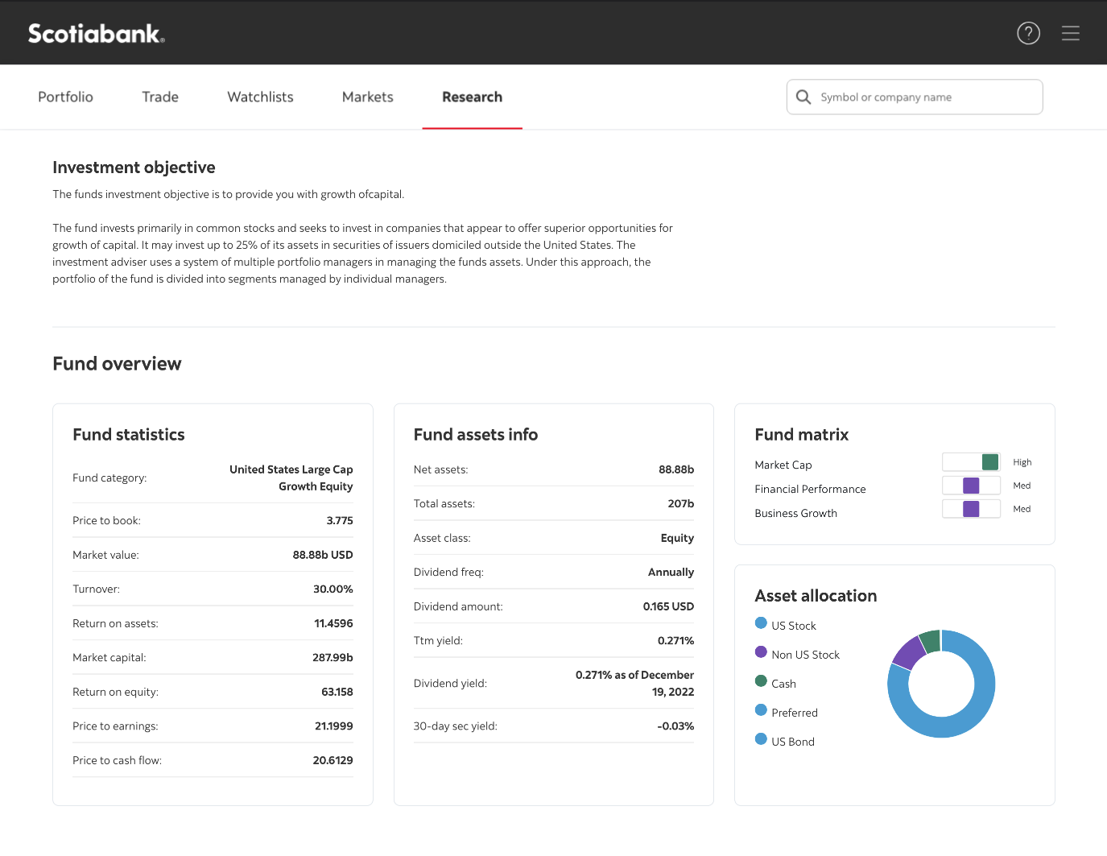This screenshot has height=856, width=1107.
Task: Toggle the Market Cap level indicator
Action: (971, 462)
